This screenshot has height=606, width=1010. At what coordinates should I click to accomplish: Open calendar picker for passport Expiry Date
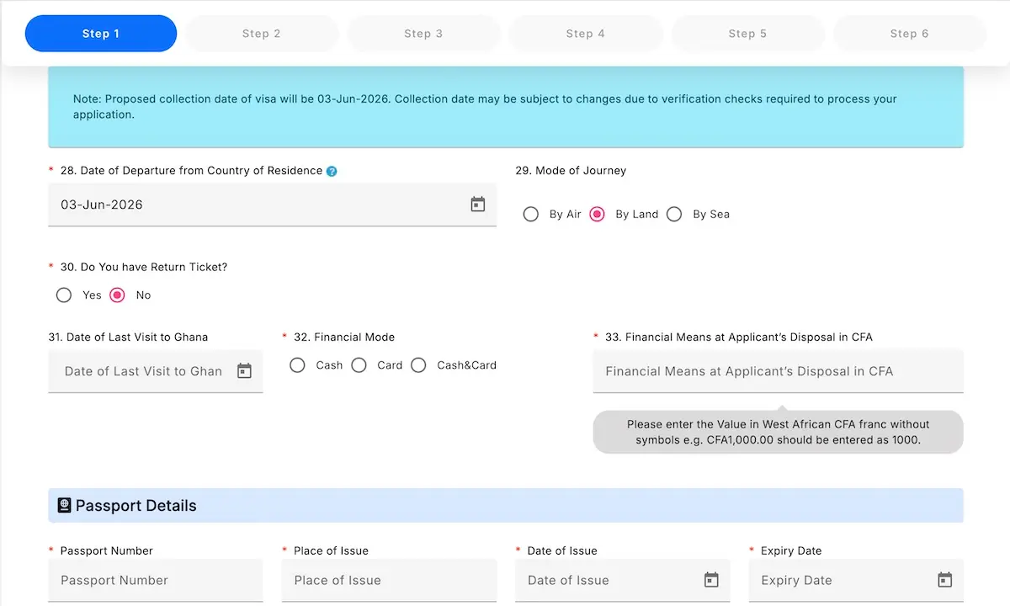[x=944, y=580]
